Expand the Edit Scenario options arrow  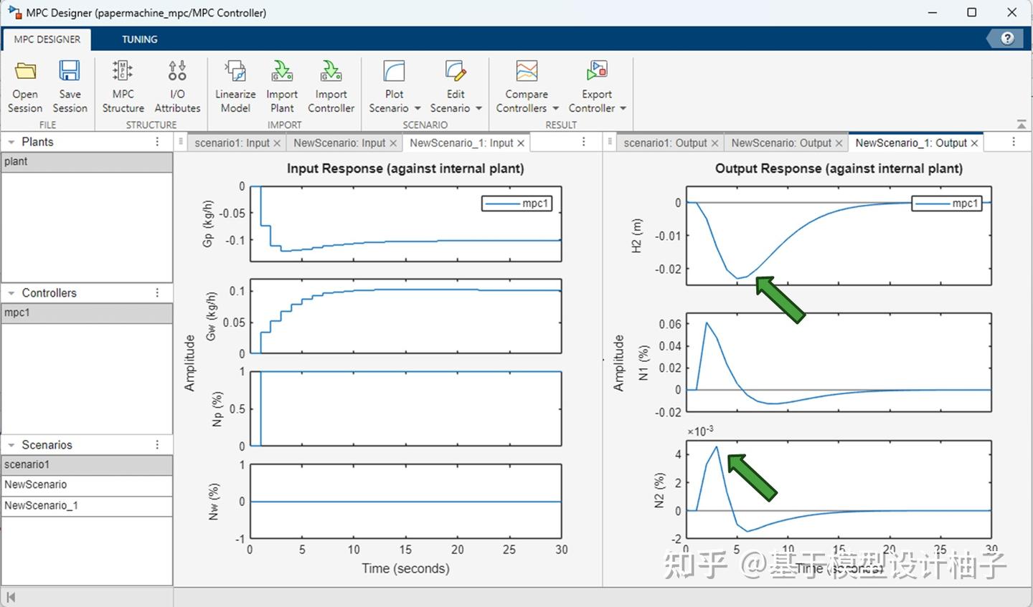[x=478, y=108]
